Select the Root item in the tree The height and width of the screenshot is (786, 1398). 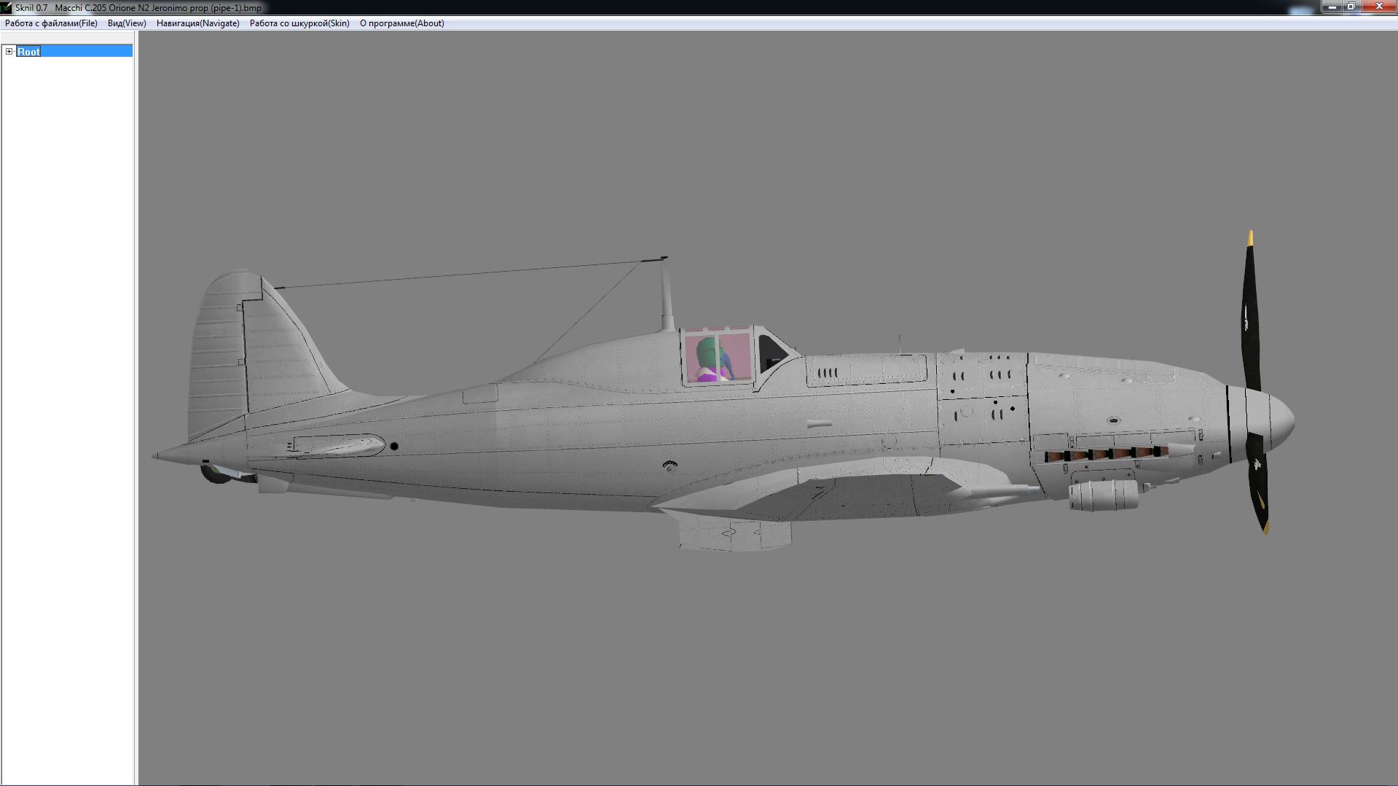28,52
